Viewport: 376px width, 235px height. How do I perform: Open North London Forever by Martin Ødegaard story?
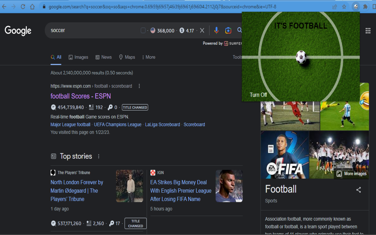(x=77, y=191)
